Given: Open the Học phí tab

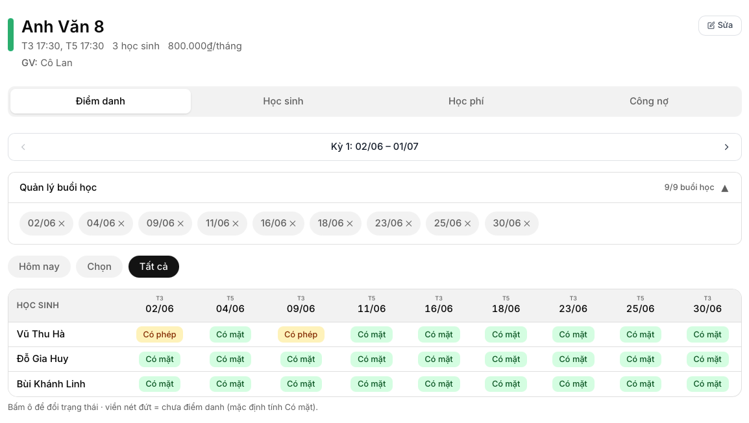Looking at the screenshot, I should [466, 101].
